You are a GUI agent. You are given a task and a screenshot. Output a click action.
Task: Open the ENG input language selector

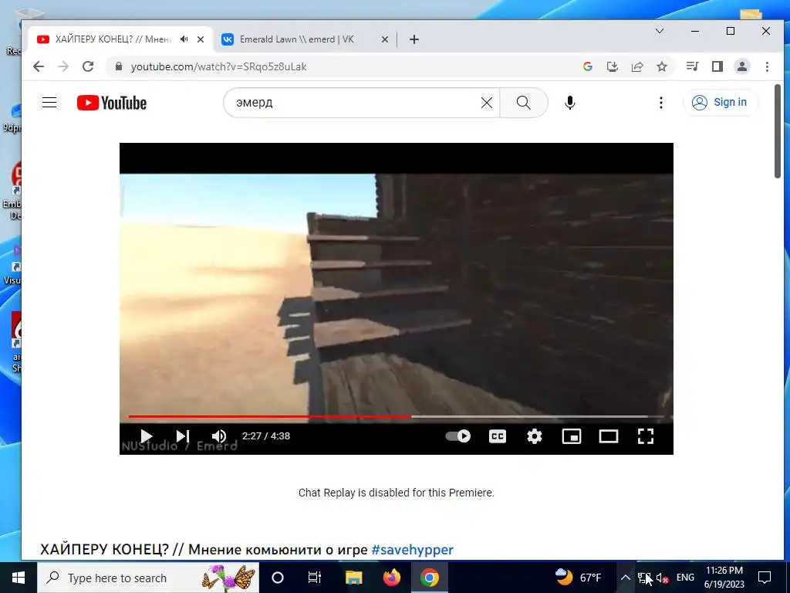[685, 578]
